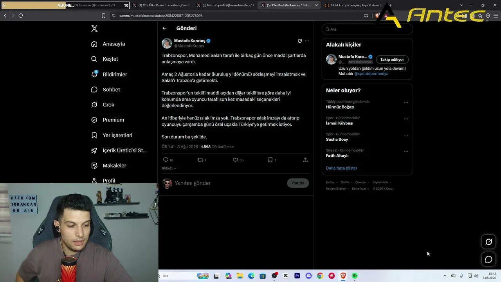Image resolution: width=501 pixels, height=282 pixels.
Task: Open Mustafa Karataş's profile avatar on tweet
Action: pyautogui.click(x=167, y=43)
